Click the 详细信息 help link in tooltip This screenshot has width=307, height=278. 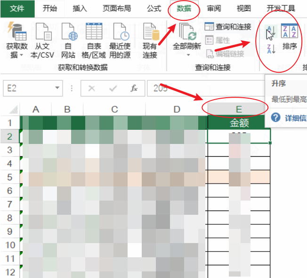click(296, 118)
